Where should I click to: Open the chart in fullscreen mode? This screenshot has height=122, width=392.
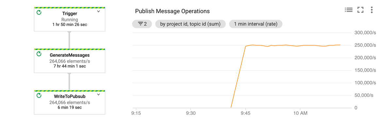point(360,10)
